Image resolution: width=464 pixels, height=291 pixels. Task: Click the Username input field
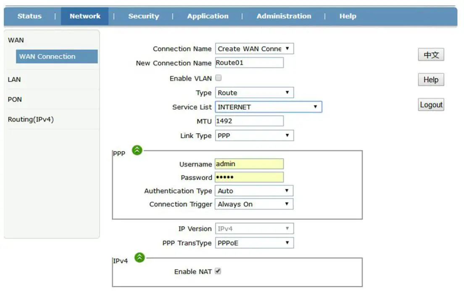click(248, 164)
